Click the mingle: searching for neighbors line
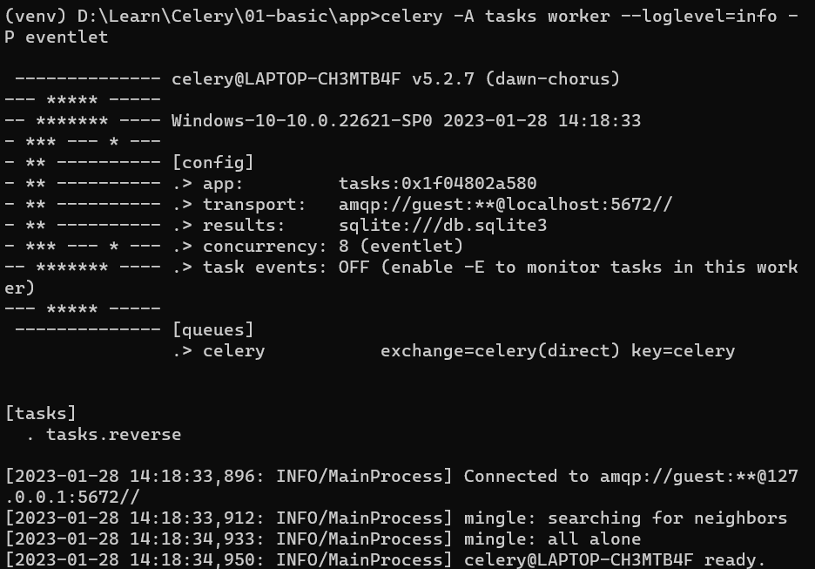Screen dimensions: 815x569 click(625, 518)
